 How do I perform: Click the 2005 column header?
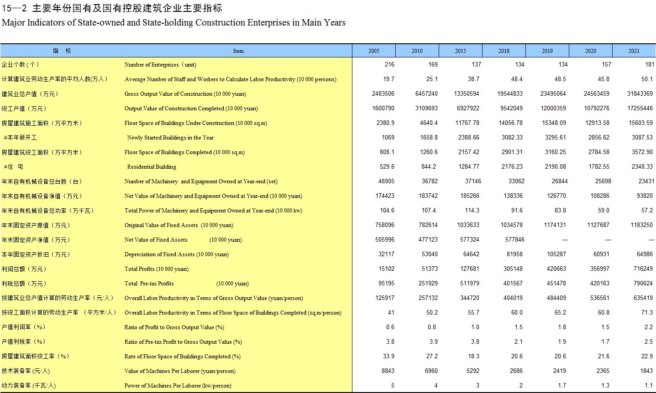click(x=374, y=51)
